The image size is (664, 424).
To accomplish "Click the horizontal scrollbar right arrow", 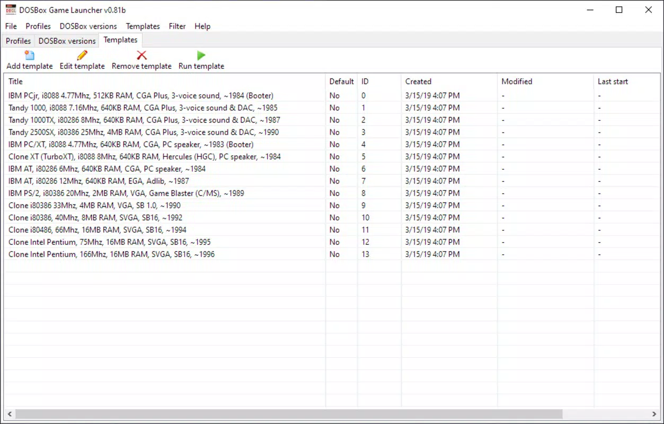I will [654, 414].
